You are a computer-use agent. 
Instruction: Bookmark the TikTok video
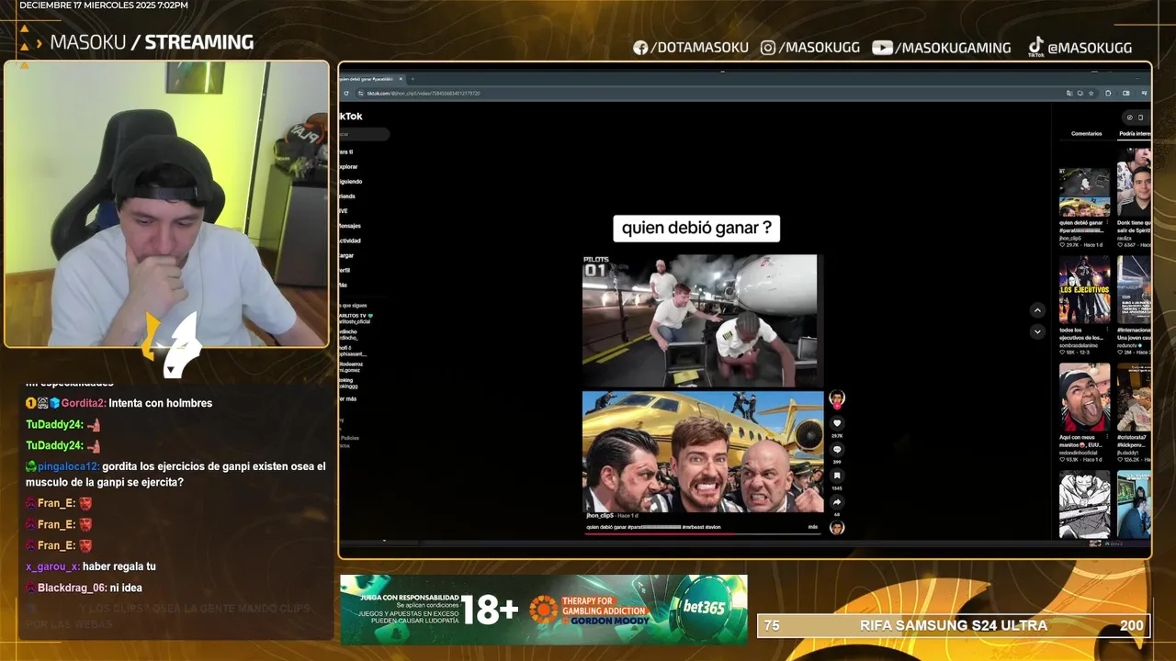(x=837, y=476)
